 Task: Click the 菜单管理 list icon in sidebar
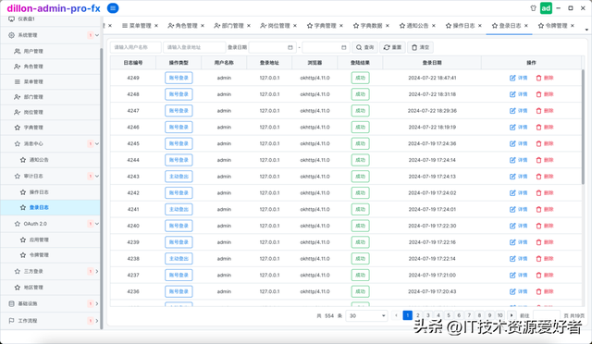coord(17,81)
